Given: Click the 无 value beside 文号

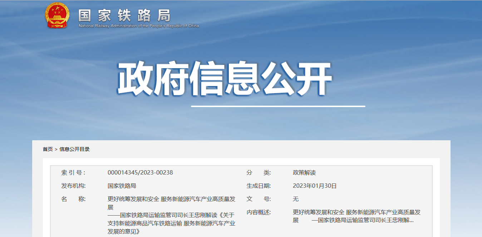Looking at the screenshot, I should (x=296, y=199).
